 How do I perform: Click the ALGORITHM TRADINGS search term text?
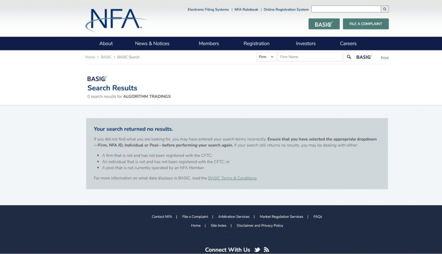(147, 96)
